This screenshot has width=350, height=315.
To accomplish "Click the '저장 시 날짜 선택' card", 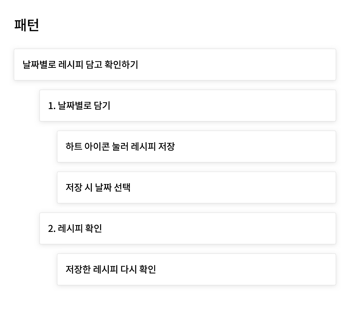I will point(196,188).
